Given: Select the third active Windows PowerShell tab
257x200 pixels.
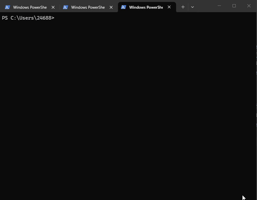Looking at the screenshot, I should pyautogui.click(x=147, y=7).
